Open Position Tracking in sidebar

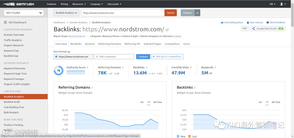coord(13,125)
